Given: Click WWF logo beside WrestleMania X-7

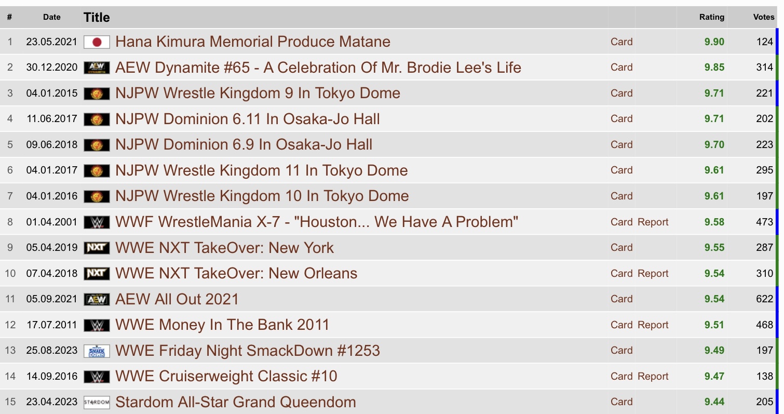Looking at the screenshot, I should point(97,222).
